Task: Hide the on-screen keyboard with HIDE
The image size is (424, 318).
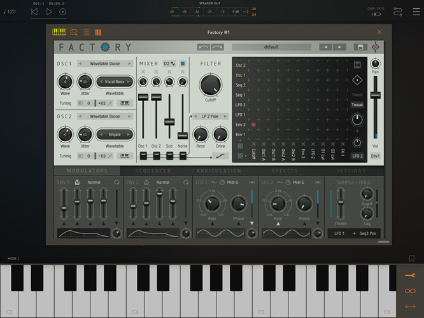Action: pyautogui.click(x=13, y=259)
